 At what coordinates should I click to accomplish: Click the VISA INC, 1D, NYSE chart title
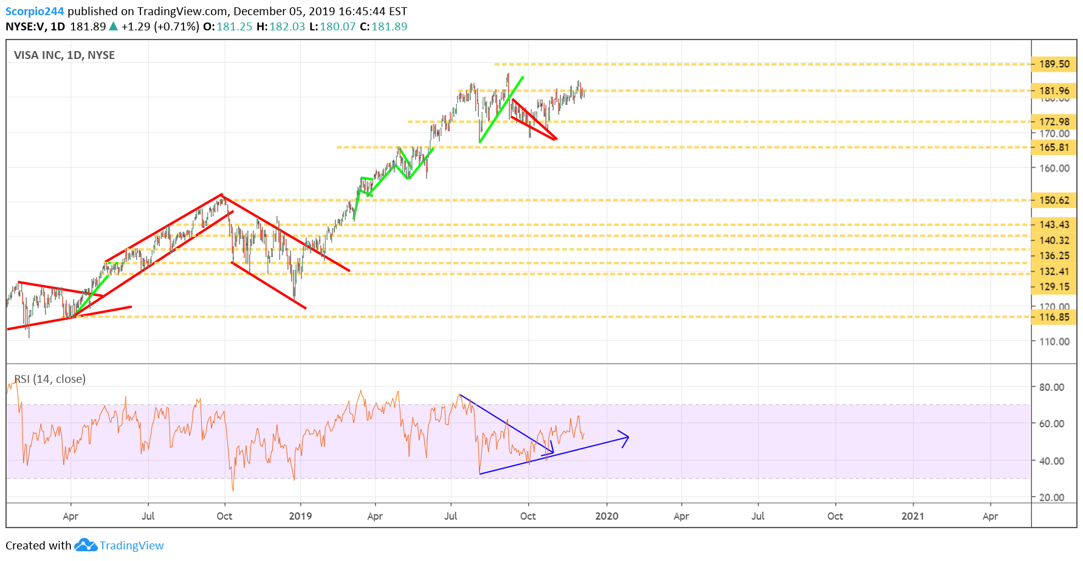point(64,55)
